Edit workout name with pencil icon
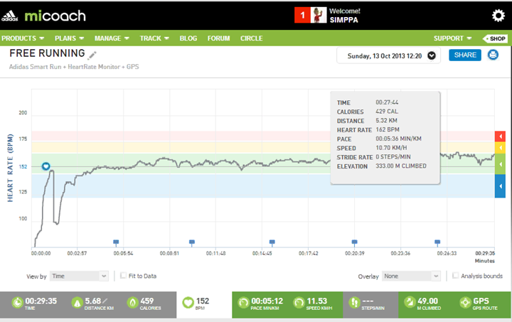512x322 pixels. 92,55
